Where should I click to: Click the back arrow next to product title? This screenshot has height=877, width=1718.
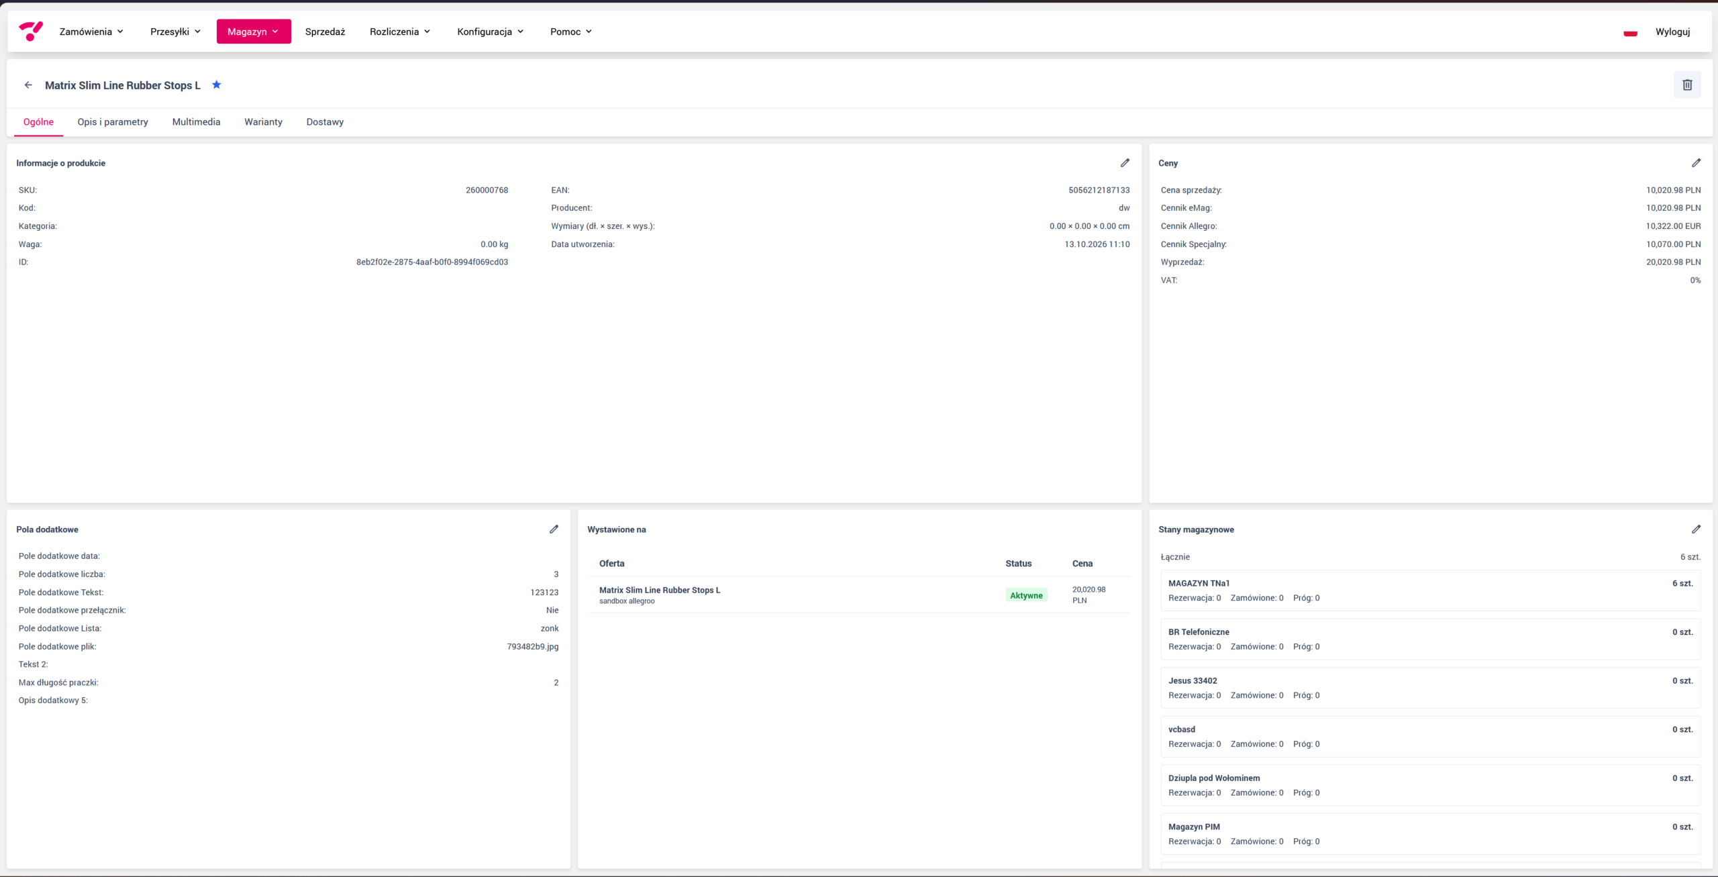[x=28, y=85]
